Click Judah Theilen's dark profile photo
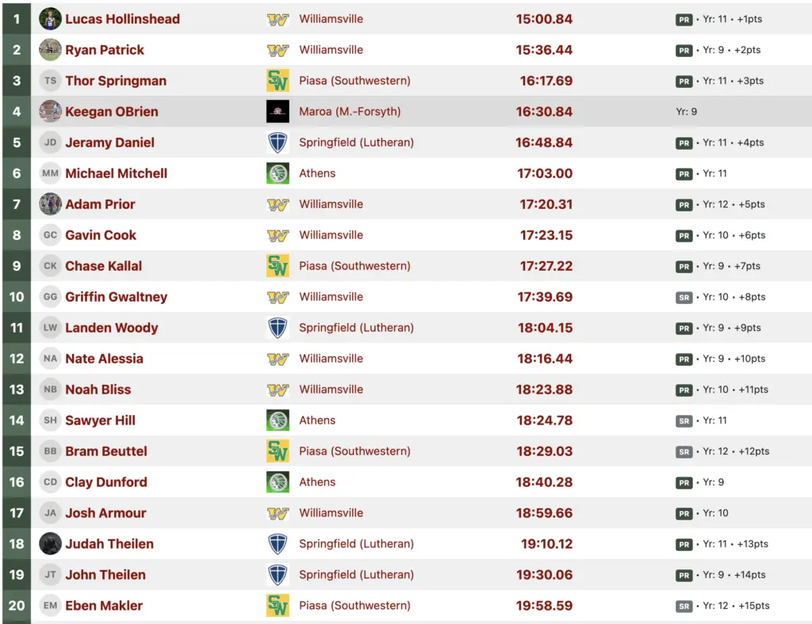 tap(50, 544)
